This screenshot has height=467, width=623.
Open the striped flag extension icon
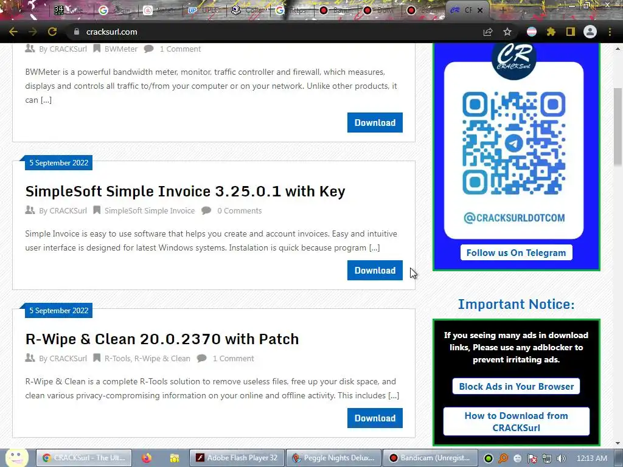tap(532, 32)
